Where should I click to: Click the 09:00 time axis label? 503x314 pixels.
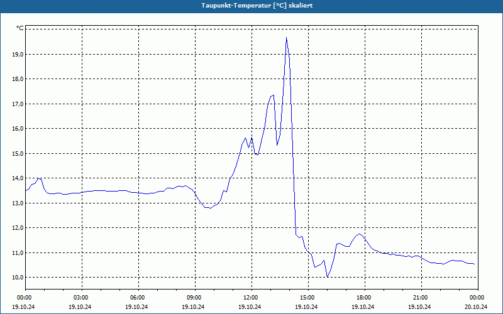195,298
